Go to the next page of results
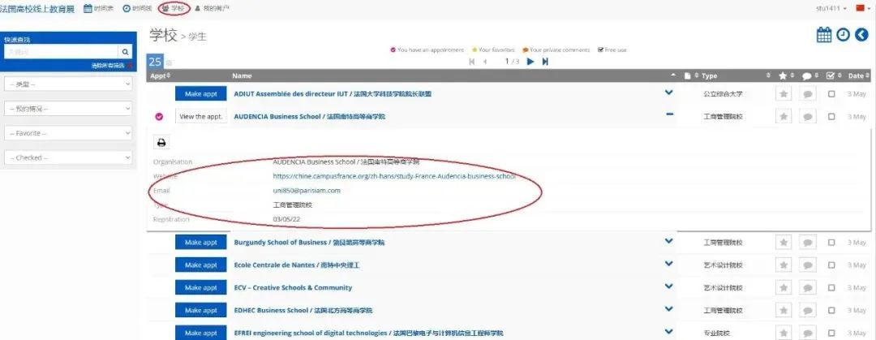The height and width of the screenshot is (340, 876). click(530, 62)
